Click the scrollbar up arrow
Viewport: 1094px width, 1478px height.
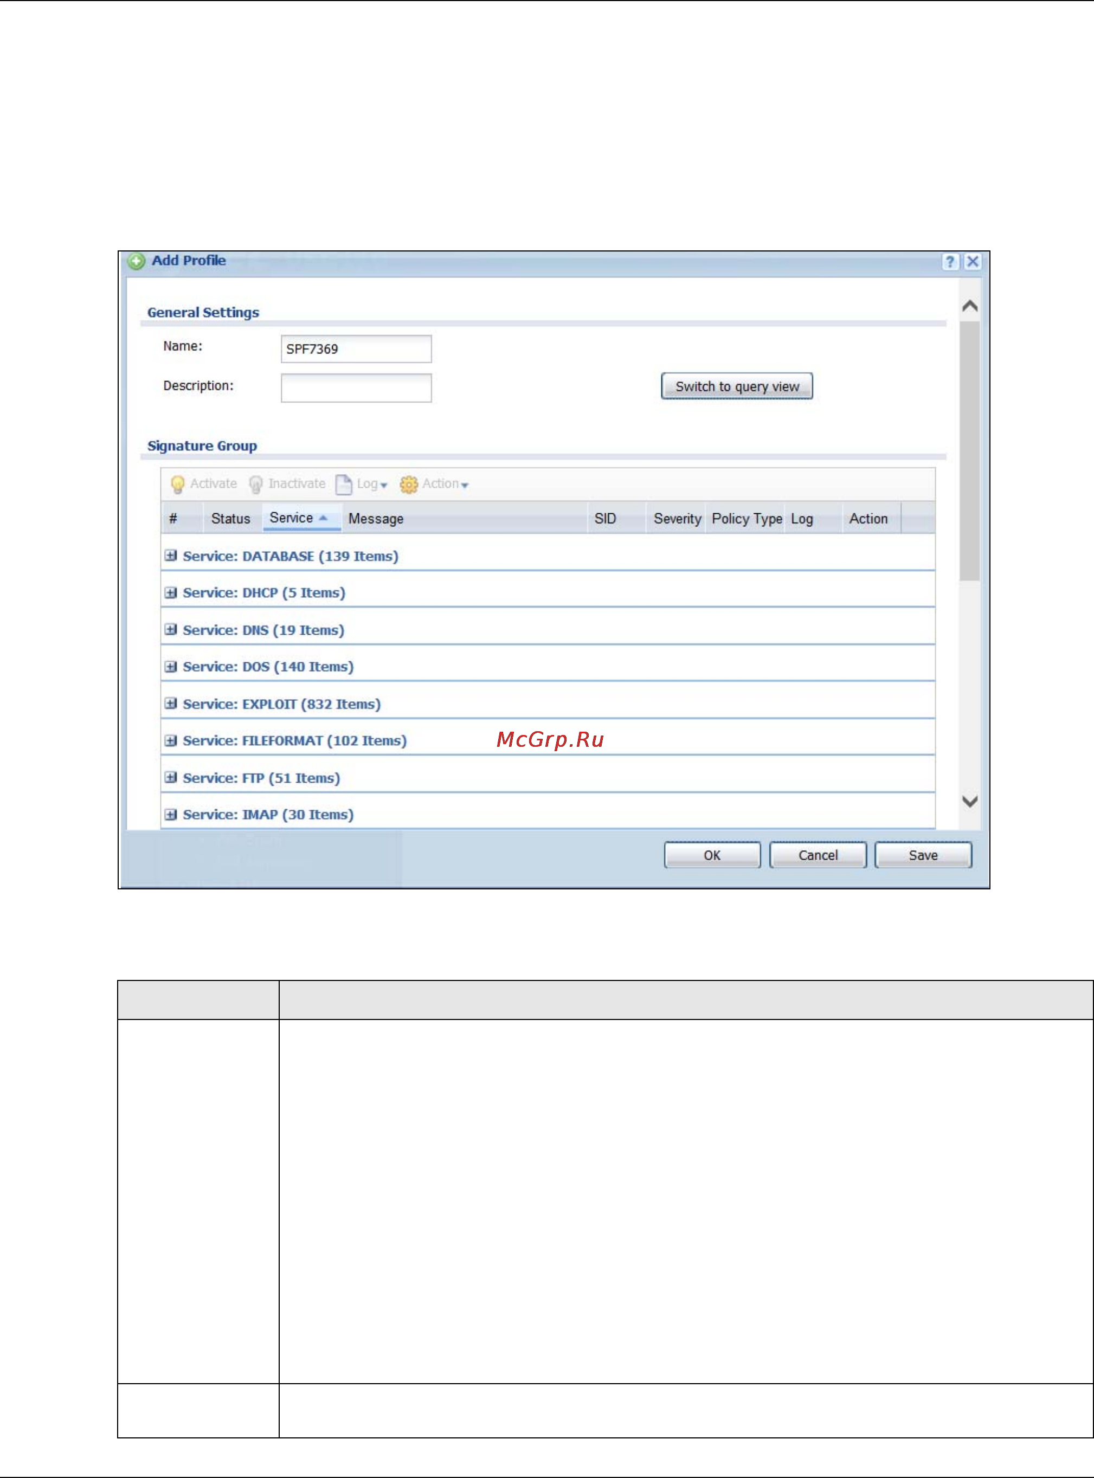pyautogui.click(x=970, y=306)
